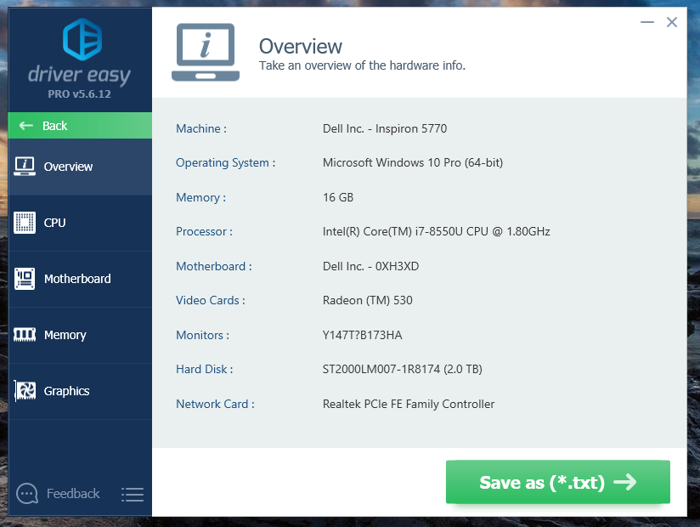Click the 'Video Cards :' label
The image size is (700, 527).
click(x=211, y=300)
